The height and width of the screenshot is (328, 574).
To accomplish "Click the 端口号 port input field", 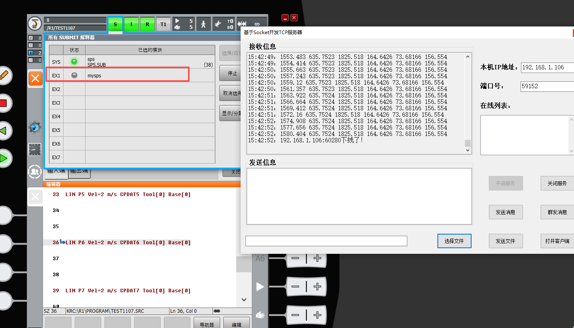I will click(x=547, y=86).
